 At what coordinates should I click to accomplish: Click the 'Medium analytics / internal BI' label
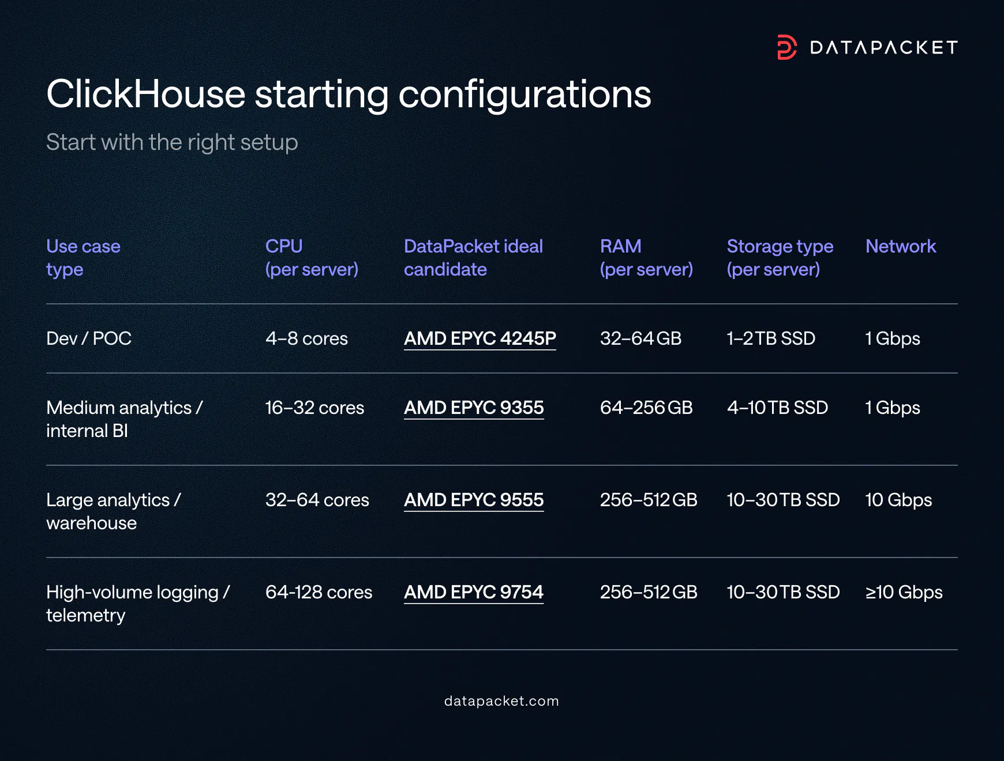pyautogui.click(x=124, y=419)
